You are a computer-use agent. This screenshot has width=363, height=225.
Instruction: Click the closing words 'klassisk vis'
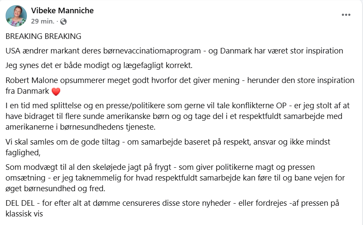[x=24, y=214]
